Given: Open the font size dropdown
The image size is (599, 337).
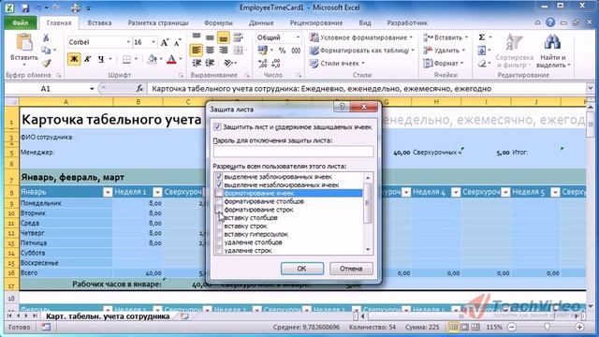Looking at the screenshot, I should tap(153, 42).
